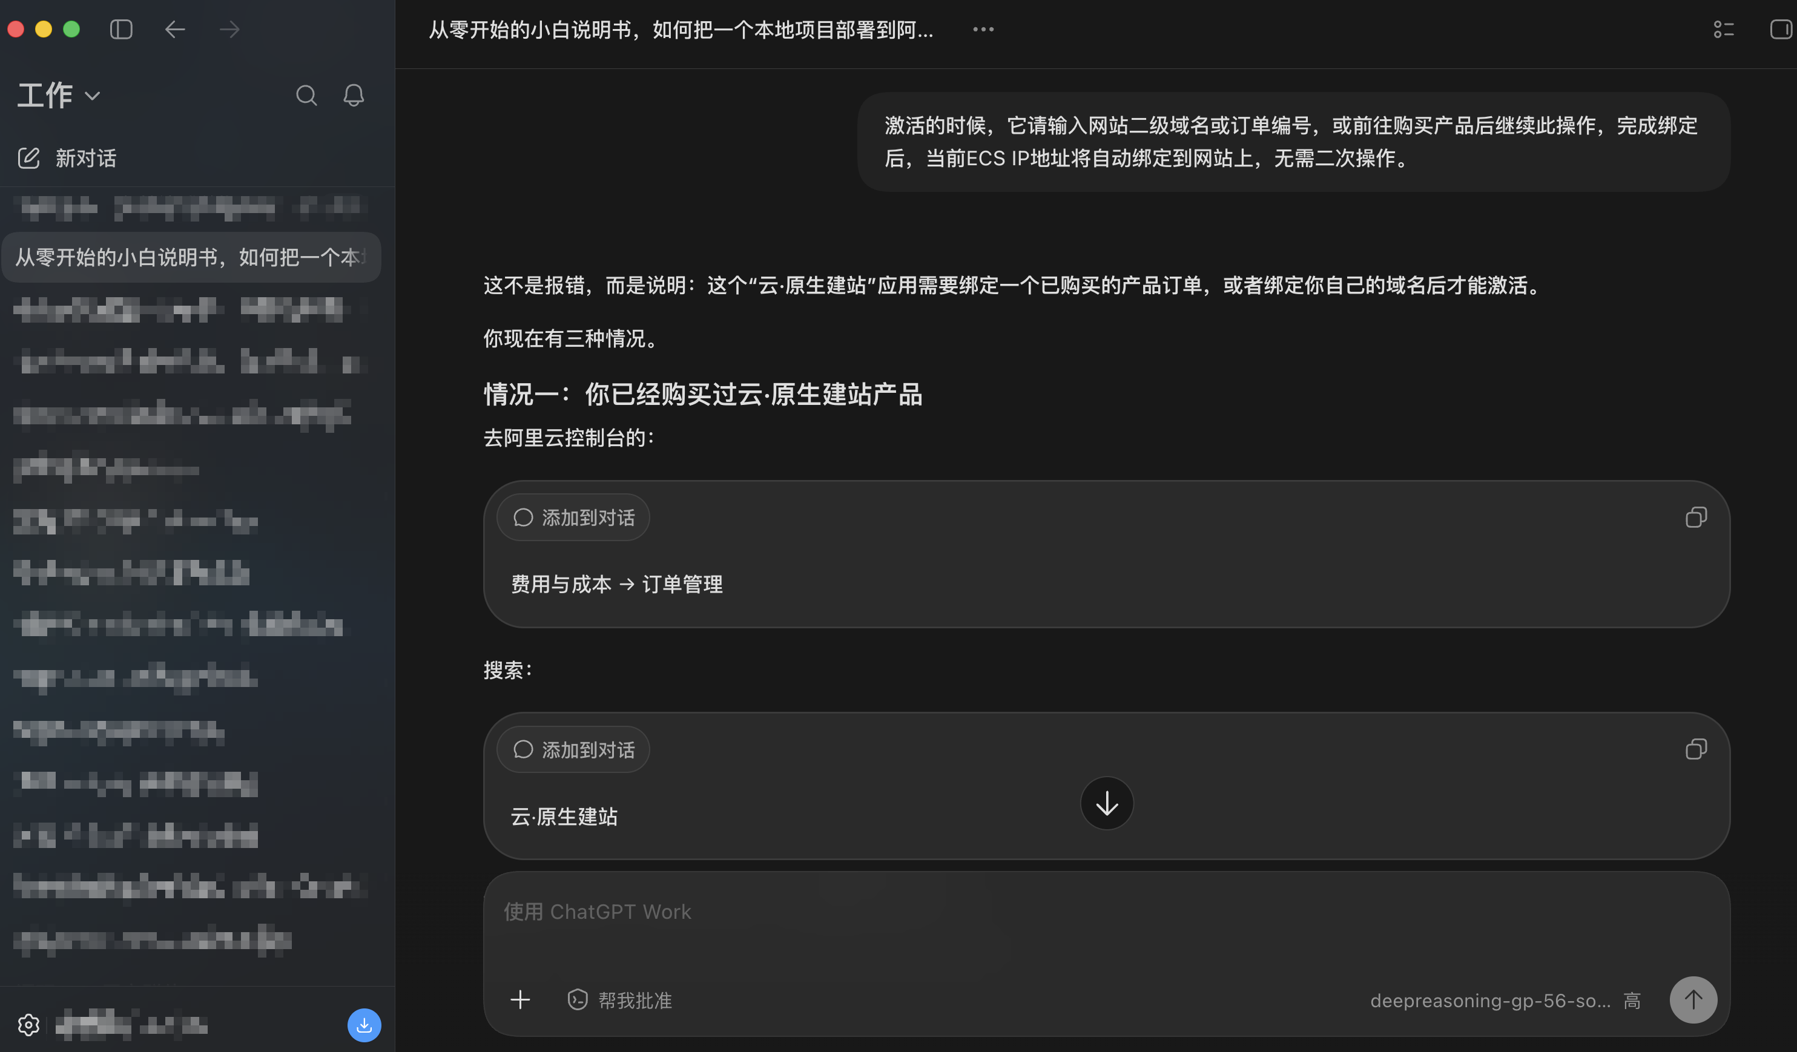Add an attachment with the plus icon
The width and height of the screenshot is (1797, 1052).
click(521, 1000)
